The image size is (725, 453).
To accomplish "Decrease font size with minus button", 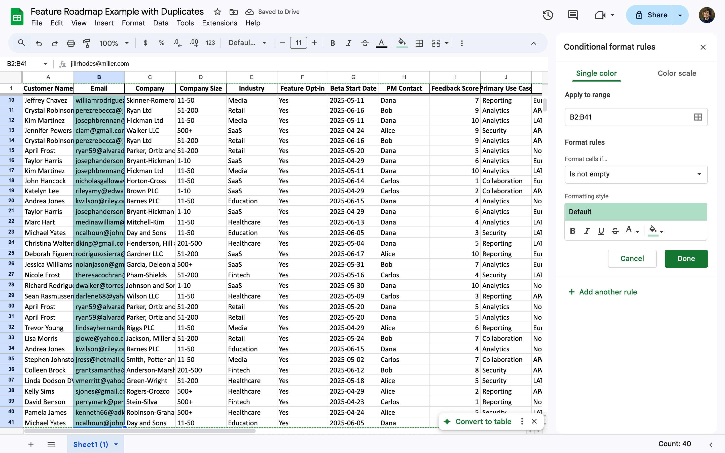I will 282,43.
